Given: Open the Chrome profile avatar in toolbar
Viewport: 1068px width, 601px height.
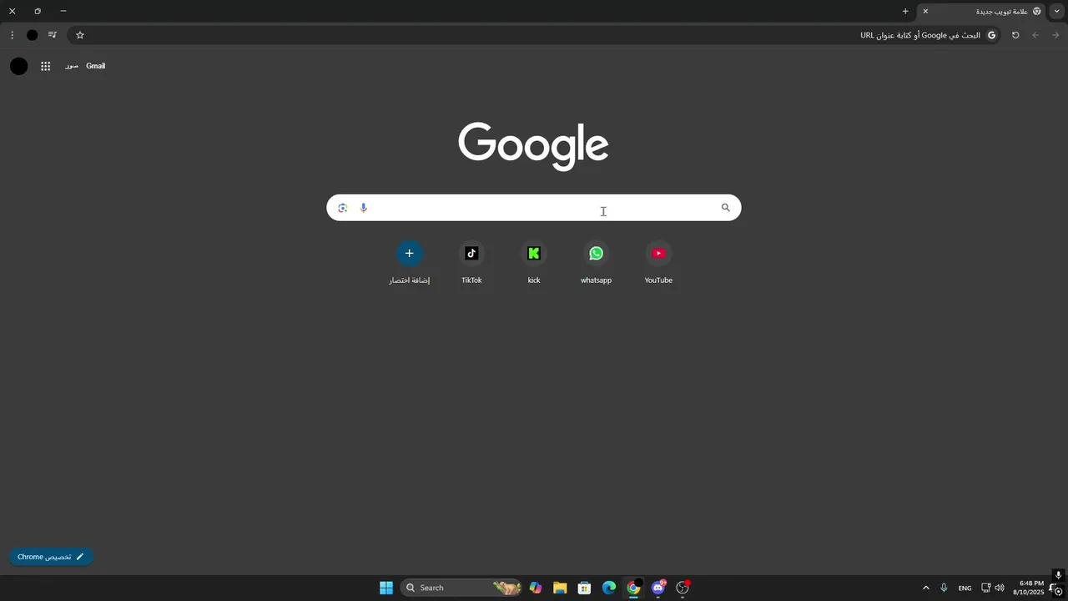Looking at the screenshot, I should (x=32, y=35).
